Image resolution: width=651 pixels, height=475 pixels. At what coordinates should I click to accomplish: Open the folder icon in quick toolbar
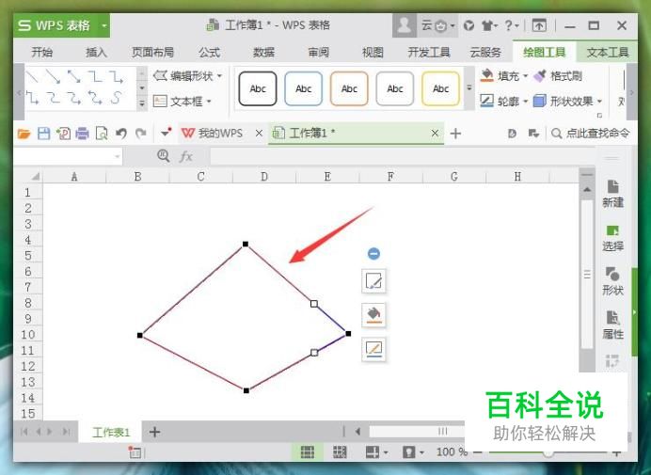click(x=24, y=134)
